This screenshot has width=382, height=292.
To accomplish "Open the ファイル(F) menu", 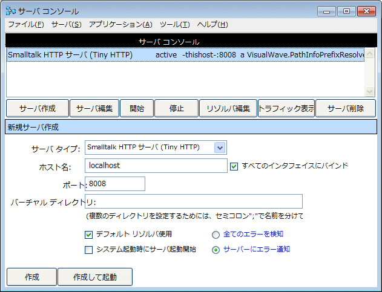I will click(25, 24).
